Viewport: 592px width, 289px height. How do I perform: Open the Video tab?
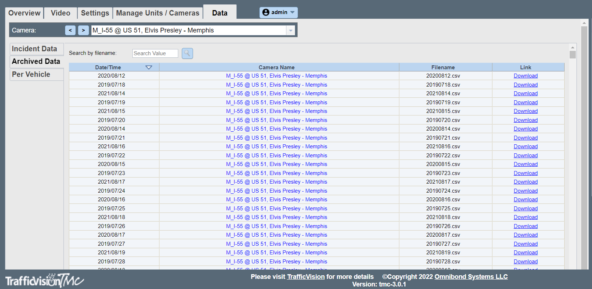tap(61, 13)
